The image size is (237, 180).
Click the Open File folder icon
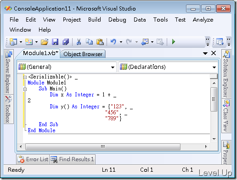pos(45,42)
